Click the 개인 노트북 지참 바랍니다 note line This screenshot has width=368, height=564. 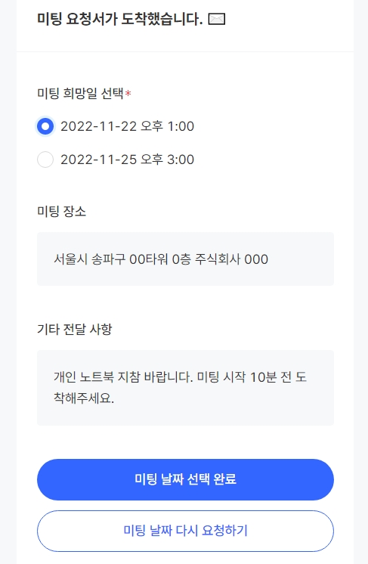pyautogui.click(x=123, y=377)
